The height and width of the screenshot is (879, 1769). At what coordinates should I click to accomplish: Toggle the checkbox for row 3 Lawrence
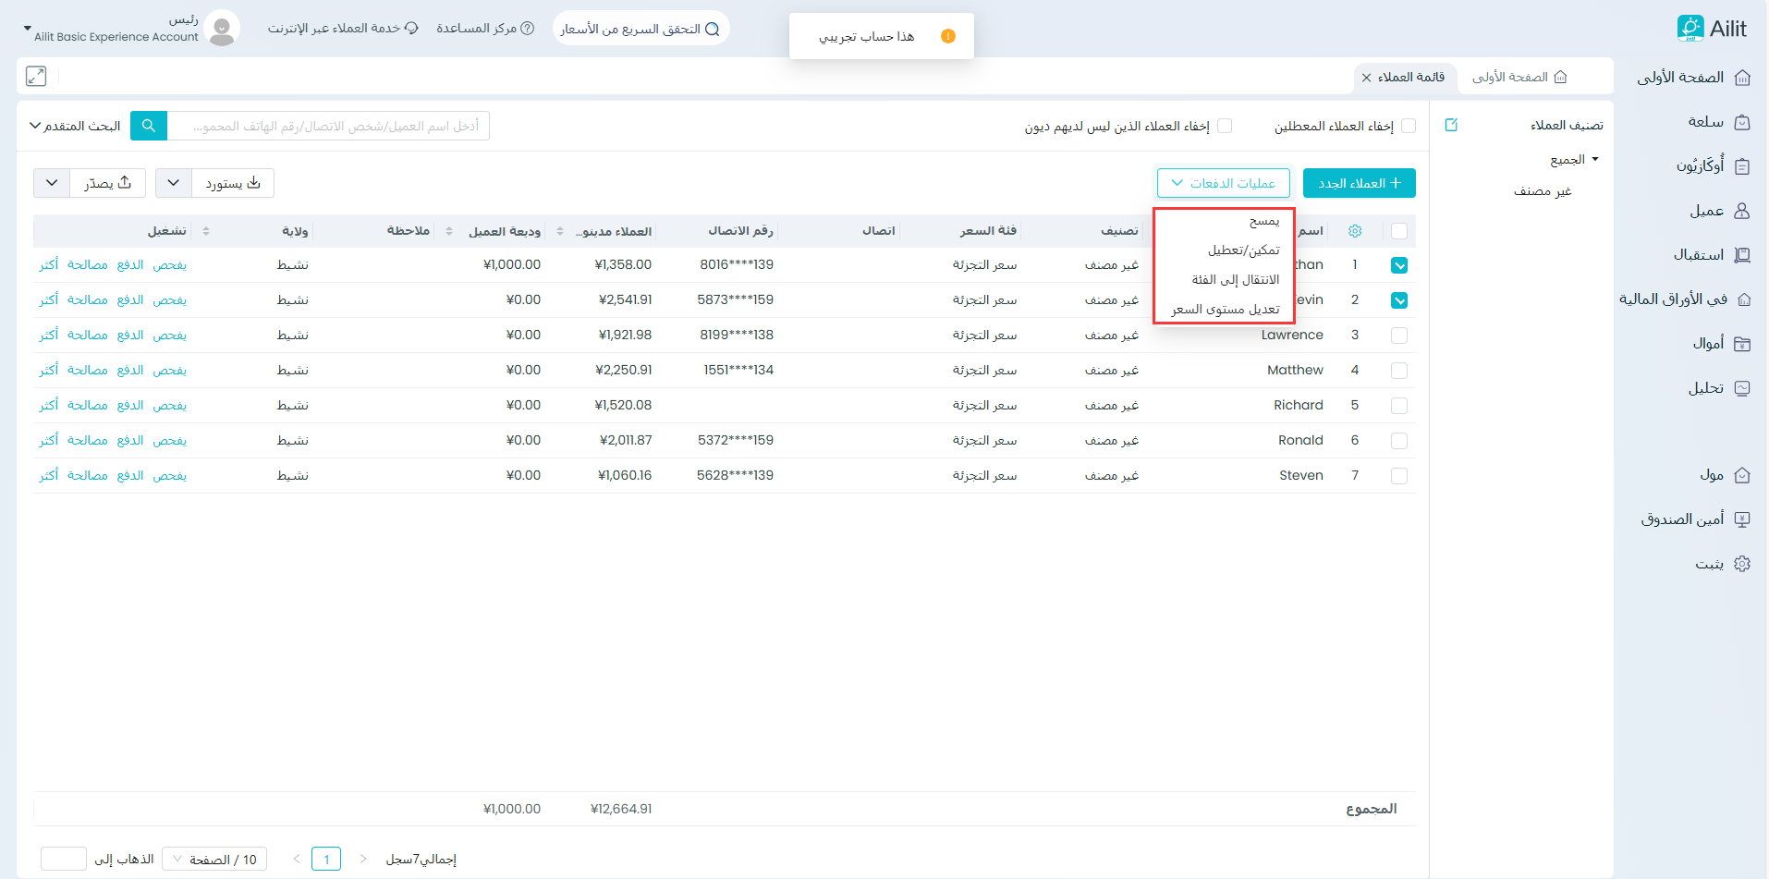click(x=1399, y=336)
